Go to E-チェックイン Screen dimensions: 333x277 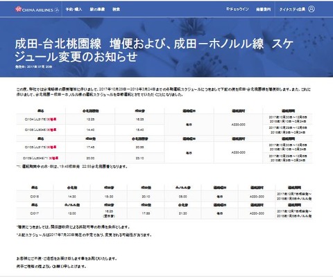(237, 9)
